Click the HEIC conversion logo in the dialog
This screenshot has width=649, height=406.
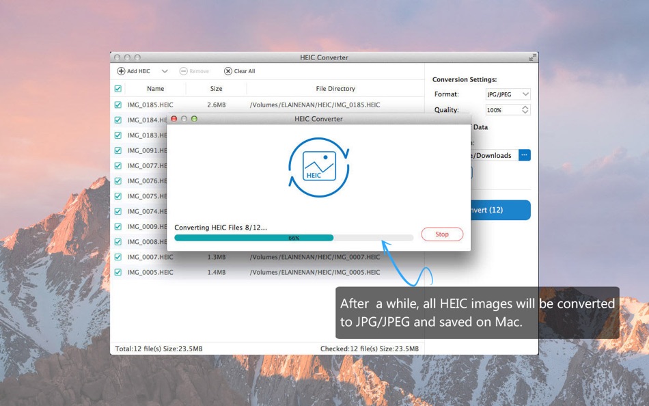click(x=318, y=167)
